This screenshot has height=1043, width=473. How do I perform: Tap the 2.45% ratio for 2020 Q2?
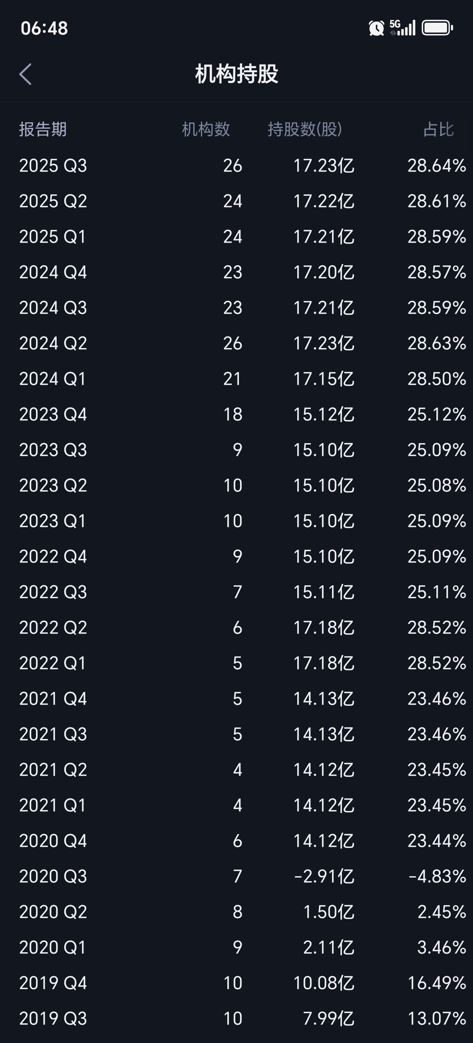441,912
